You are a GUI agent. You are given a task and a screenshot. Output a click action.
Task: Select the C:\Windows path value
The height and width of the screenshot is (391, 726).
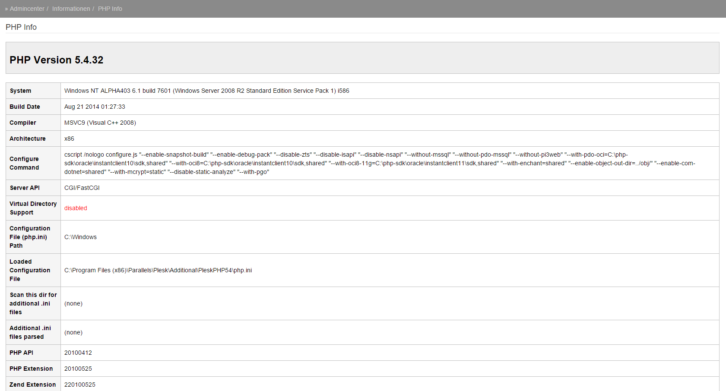tap(80, 237)
